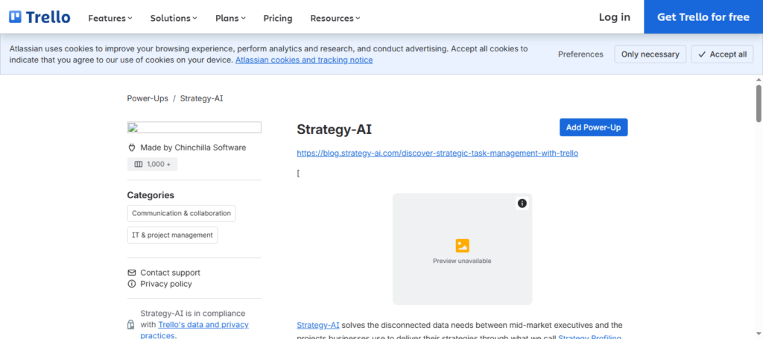Choose Only necessary cookies
763x339 pixels.
(x=650, y=54)
